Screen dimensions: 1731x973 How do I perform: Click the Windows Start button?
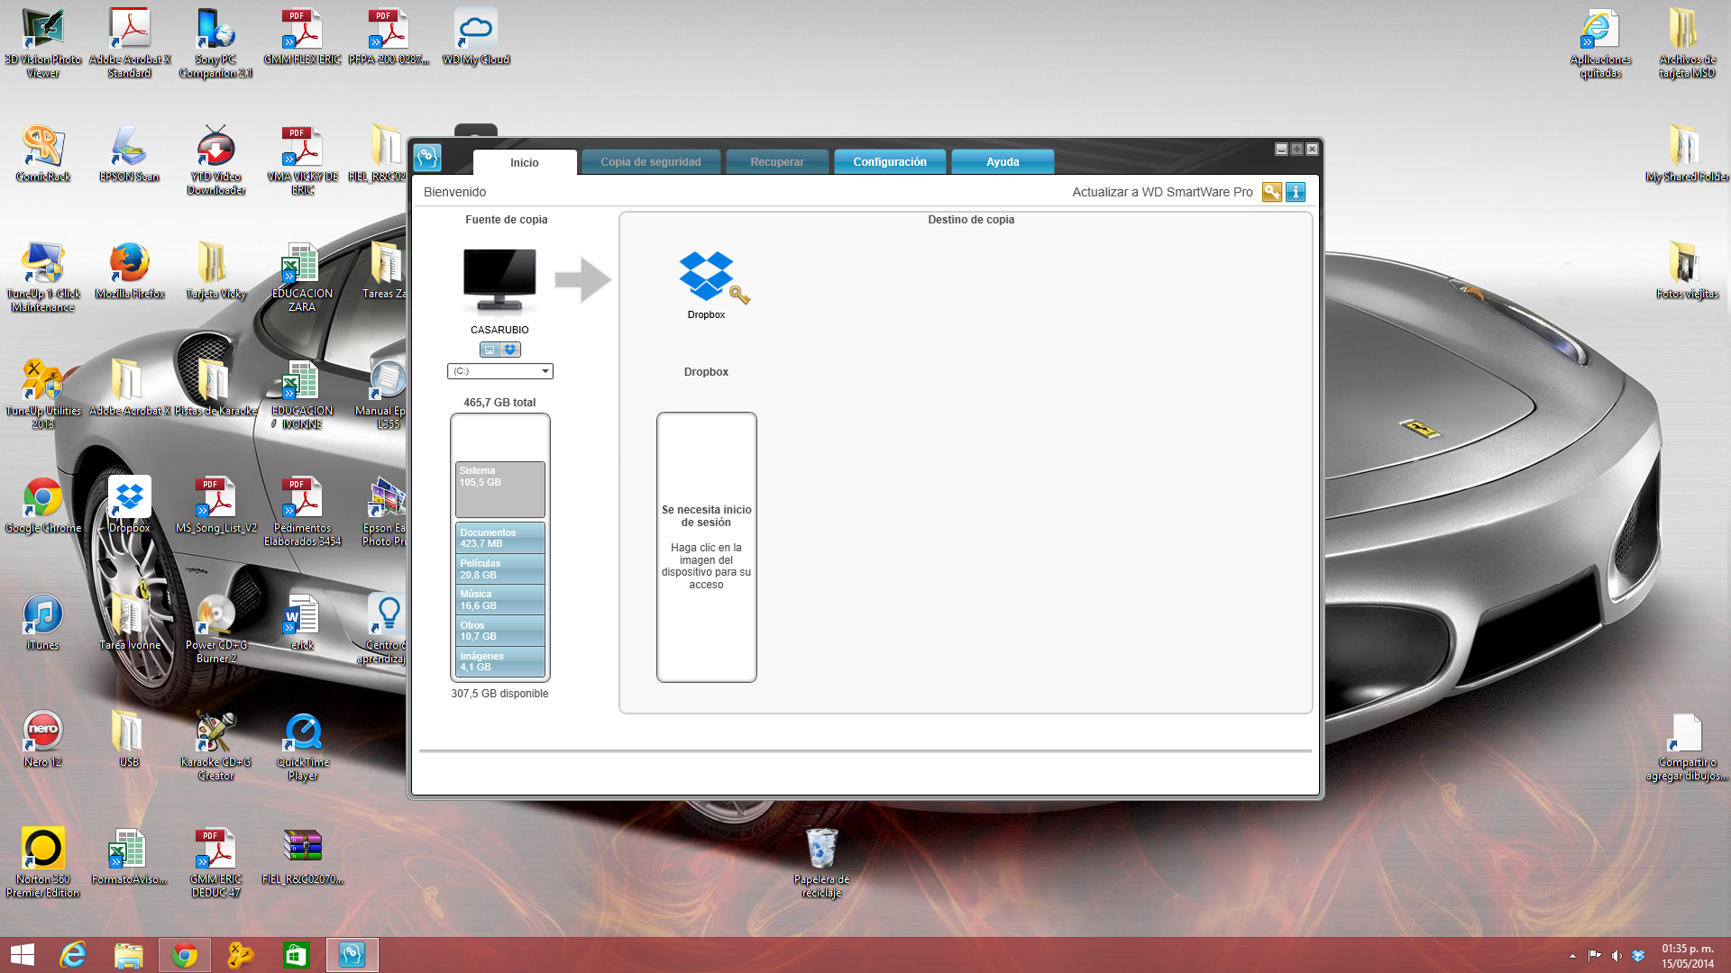22,954
